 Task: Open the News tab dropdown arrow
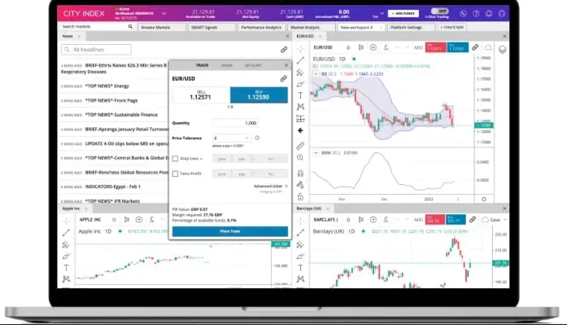79,36
